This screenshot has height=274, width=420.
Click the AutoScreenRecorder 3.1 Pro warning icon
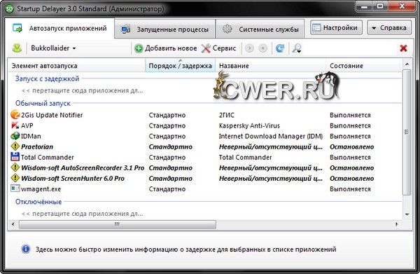tap(15, 167)
